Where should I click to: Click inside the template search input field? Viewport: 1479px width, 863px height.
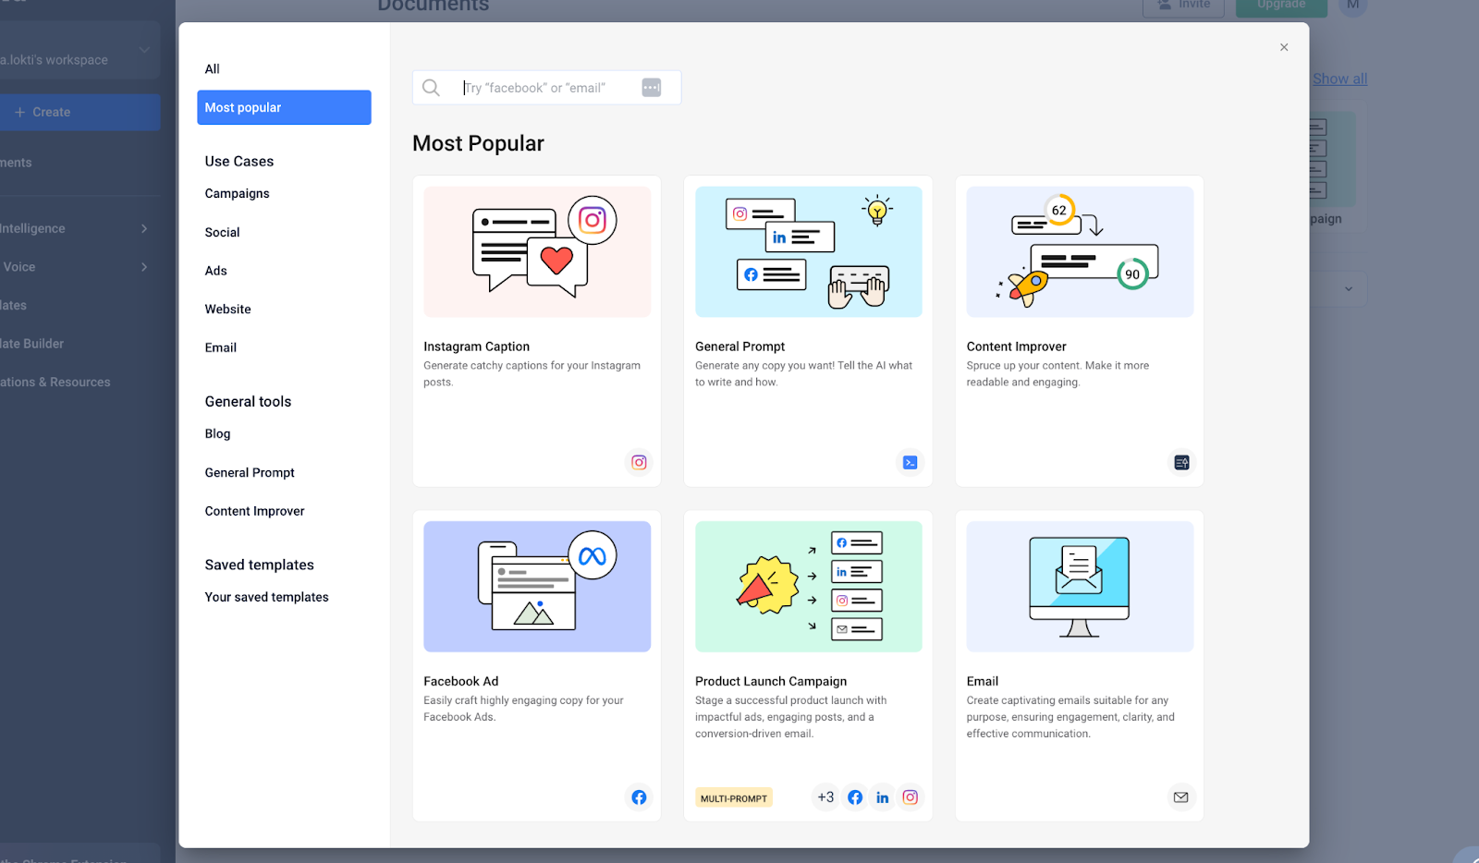coord(536,87)
